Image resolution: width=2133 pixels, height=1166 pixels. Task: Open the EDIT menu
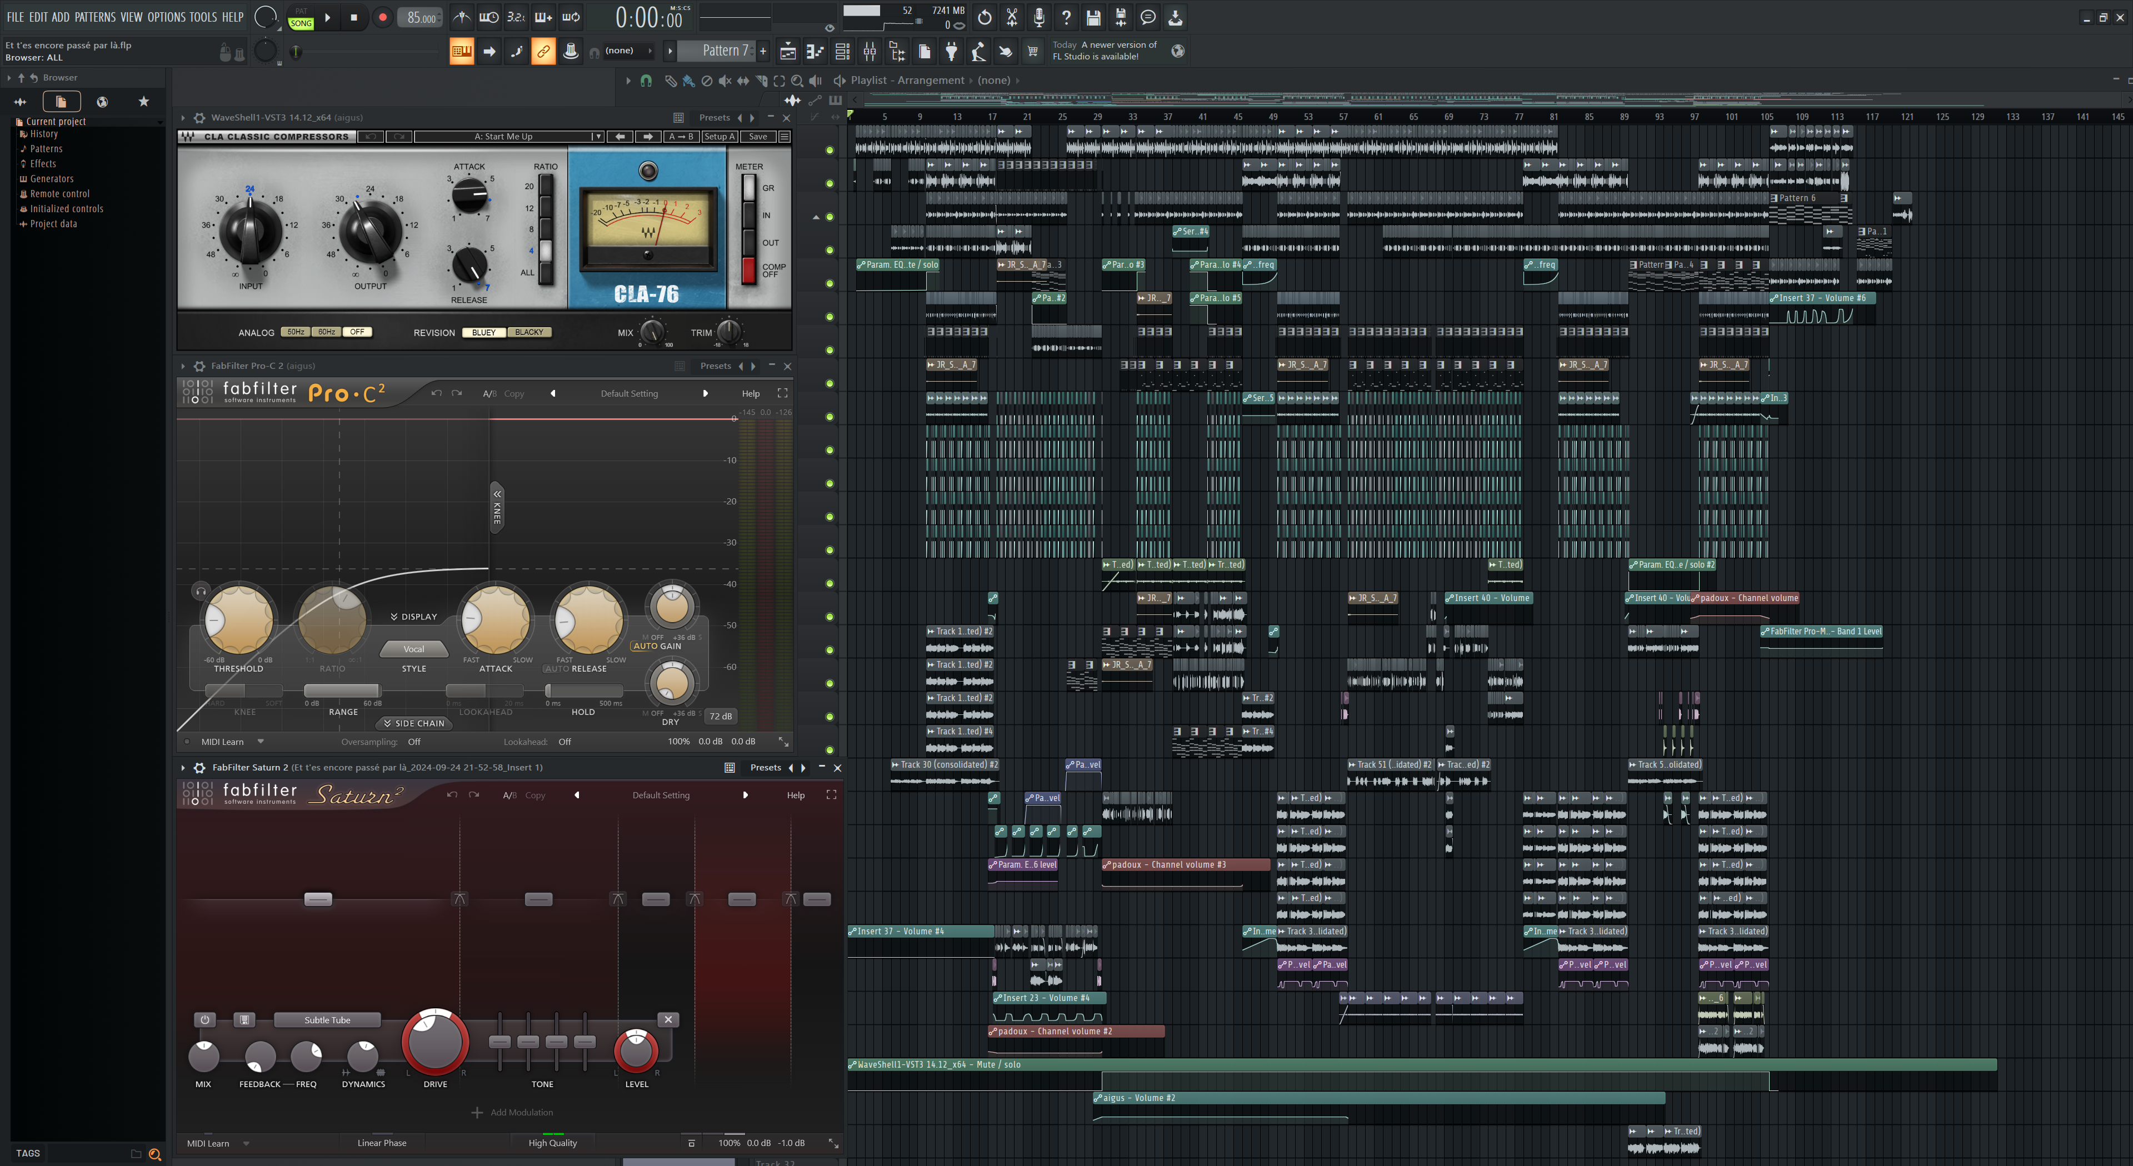[x=38, y=17]
